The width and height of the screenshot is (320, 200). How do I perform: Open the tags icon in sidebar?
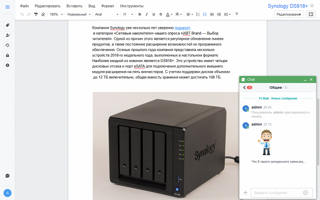(7, 25)
